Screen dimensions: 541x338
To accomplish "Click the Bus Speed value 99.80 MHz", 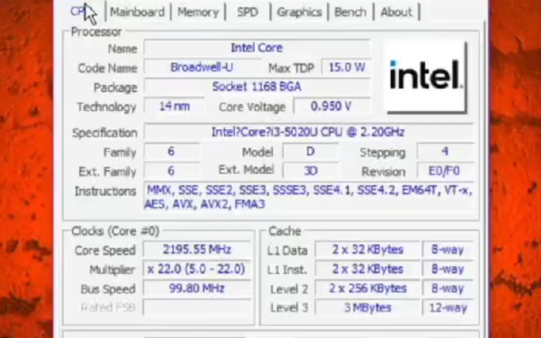I will pos(197,289).
